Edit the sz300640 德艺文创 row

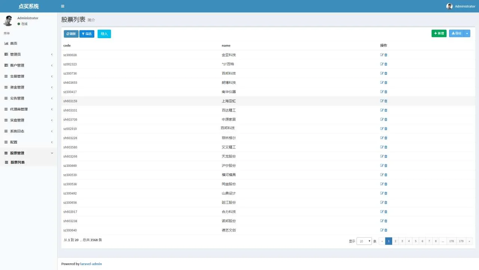(x=382, y=230)
